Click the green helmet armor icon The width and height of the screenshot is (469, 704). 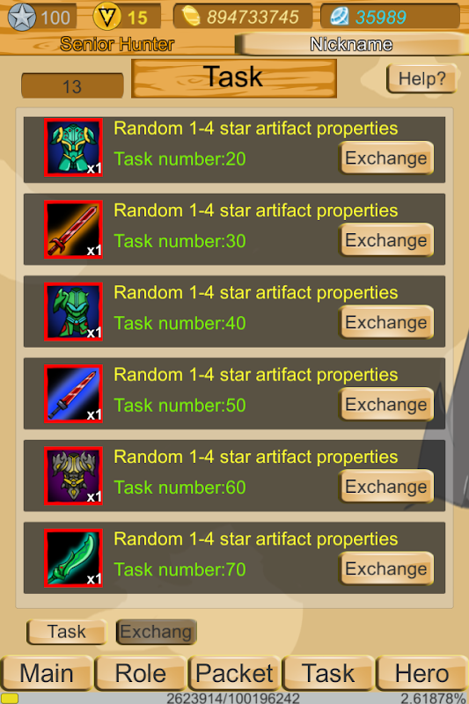74,312
